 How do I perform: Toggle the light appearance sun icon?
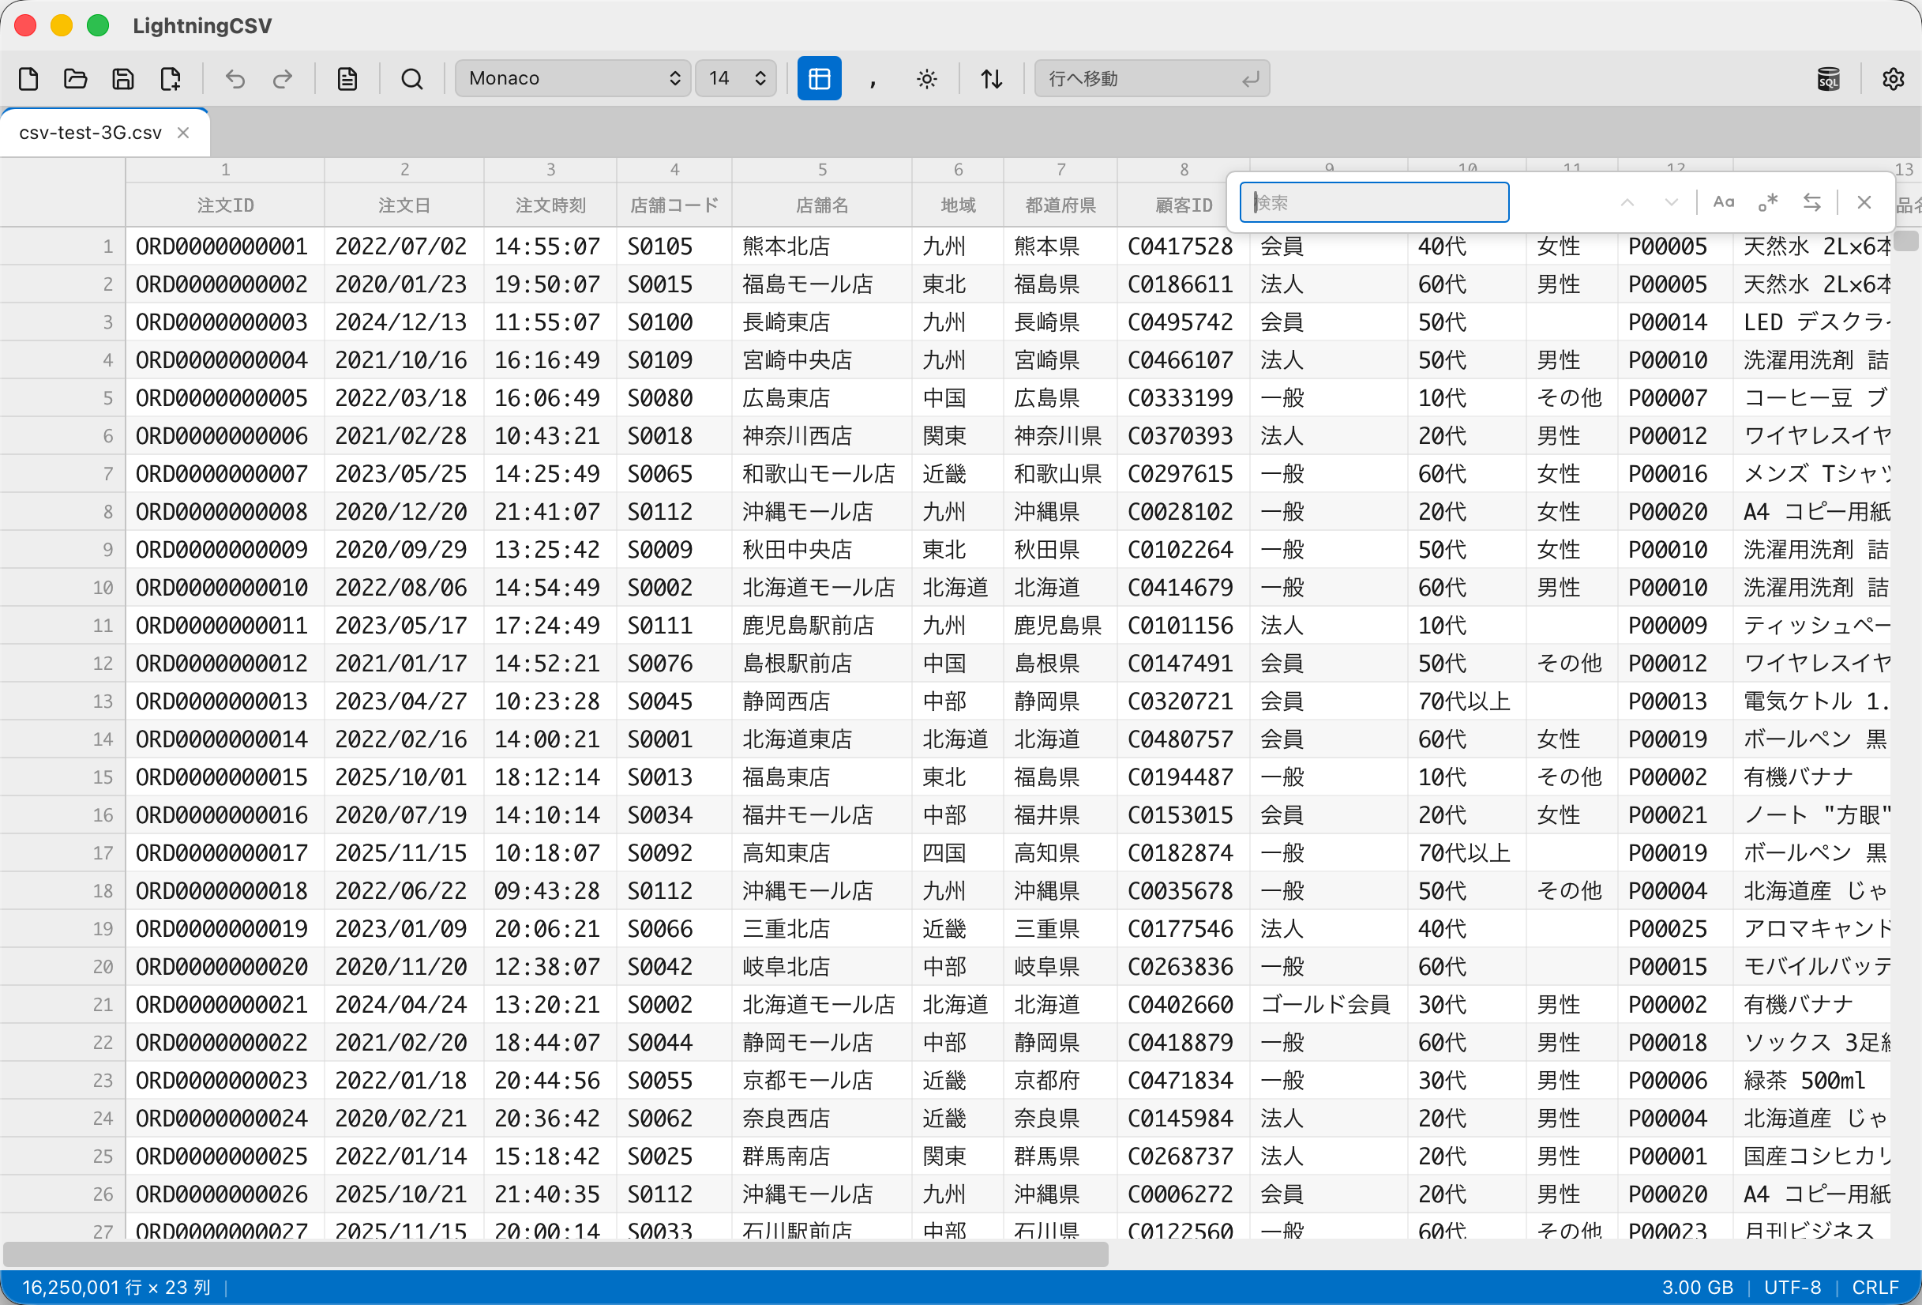(x=927, y=79)
